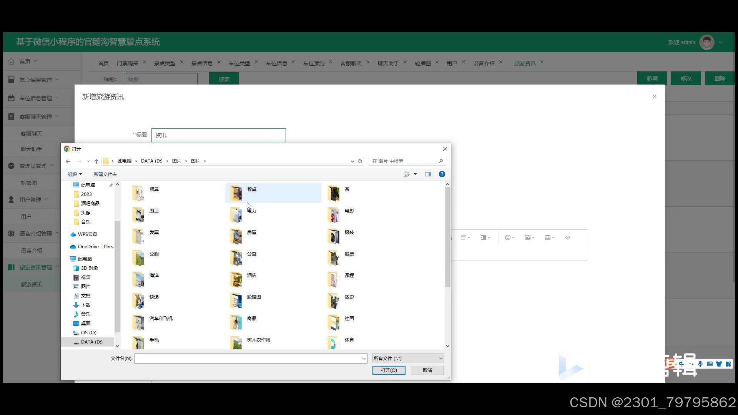Open the 组织 organize dropdown menu
This screenshot has height=415, width=738.
click(x=75, y=174)
